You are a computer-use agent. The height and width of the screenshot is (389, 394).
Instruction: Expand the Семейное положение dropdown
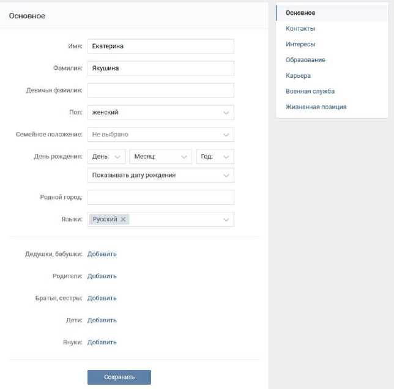point(160,135)
